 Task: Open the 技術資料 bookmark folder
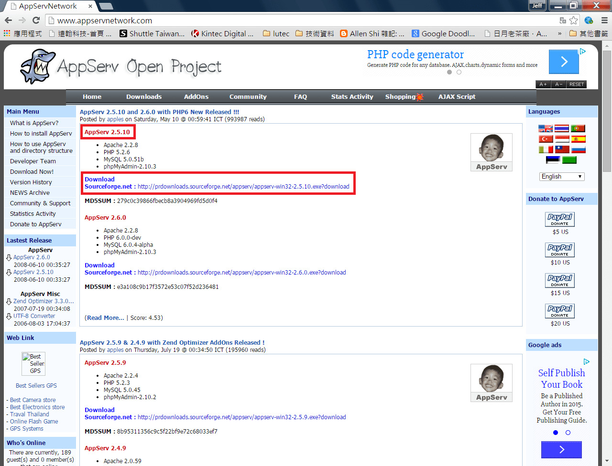[315, 33]
